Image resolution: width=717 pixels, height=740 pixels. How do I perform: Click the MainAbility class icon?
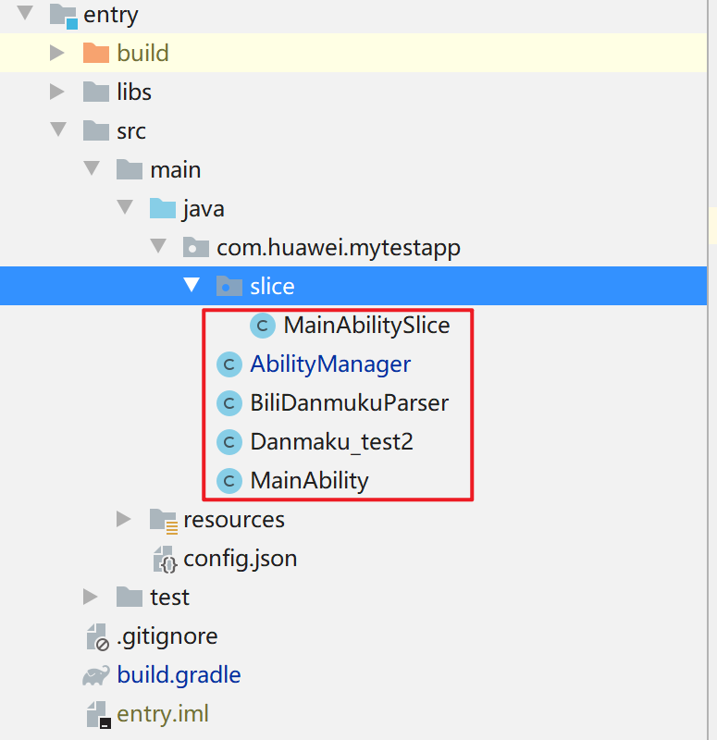(228, 481)
